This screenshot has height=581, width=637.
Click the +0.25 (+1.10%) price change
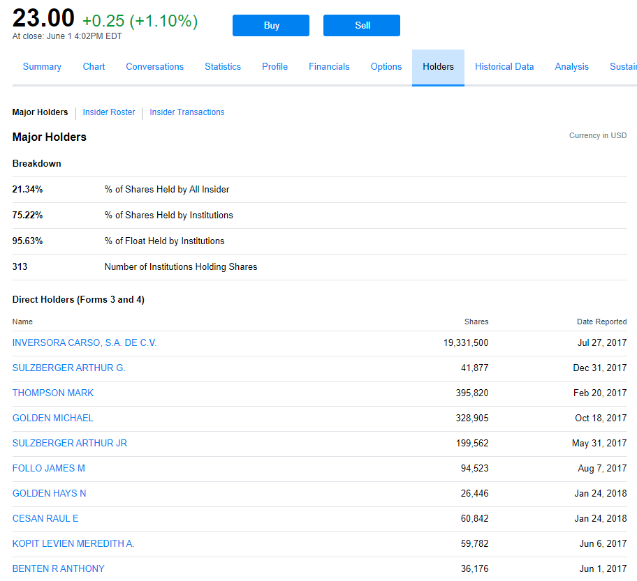140,21
